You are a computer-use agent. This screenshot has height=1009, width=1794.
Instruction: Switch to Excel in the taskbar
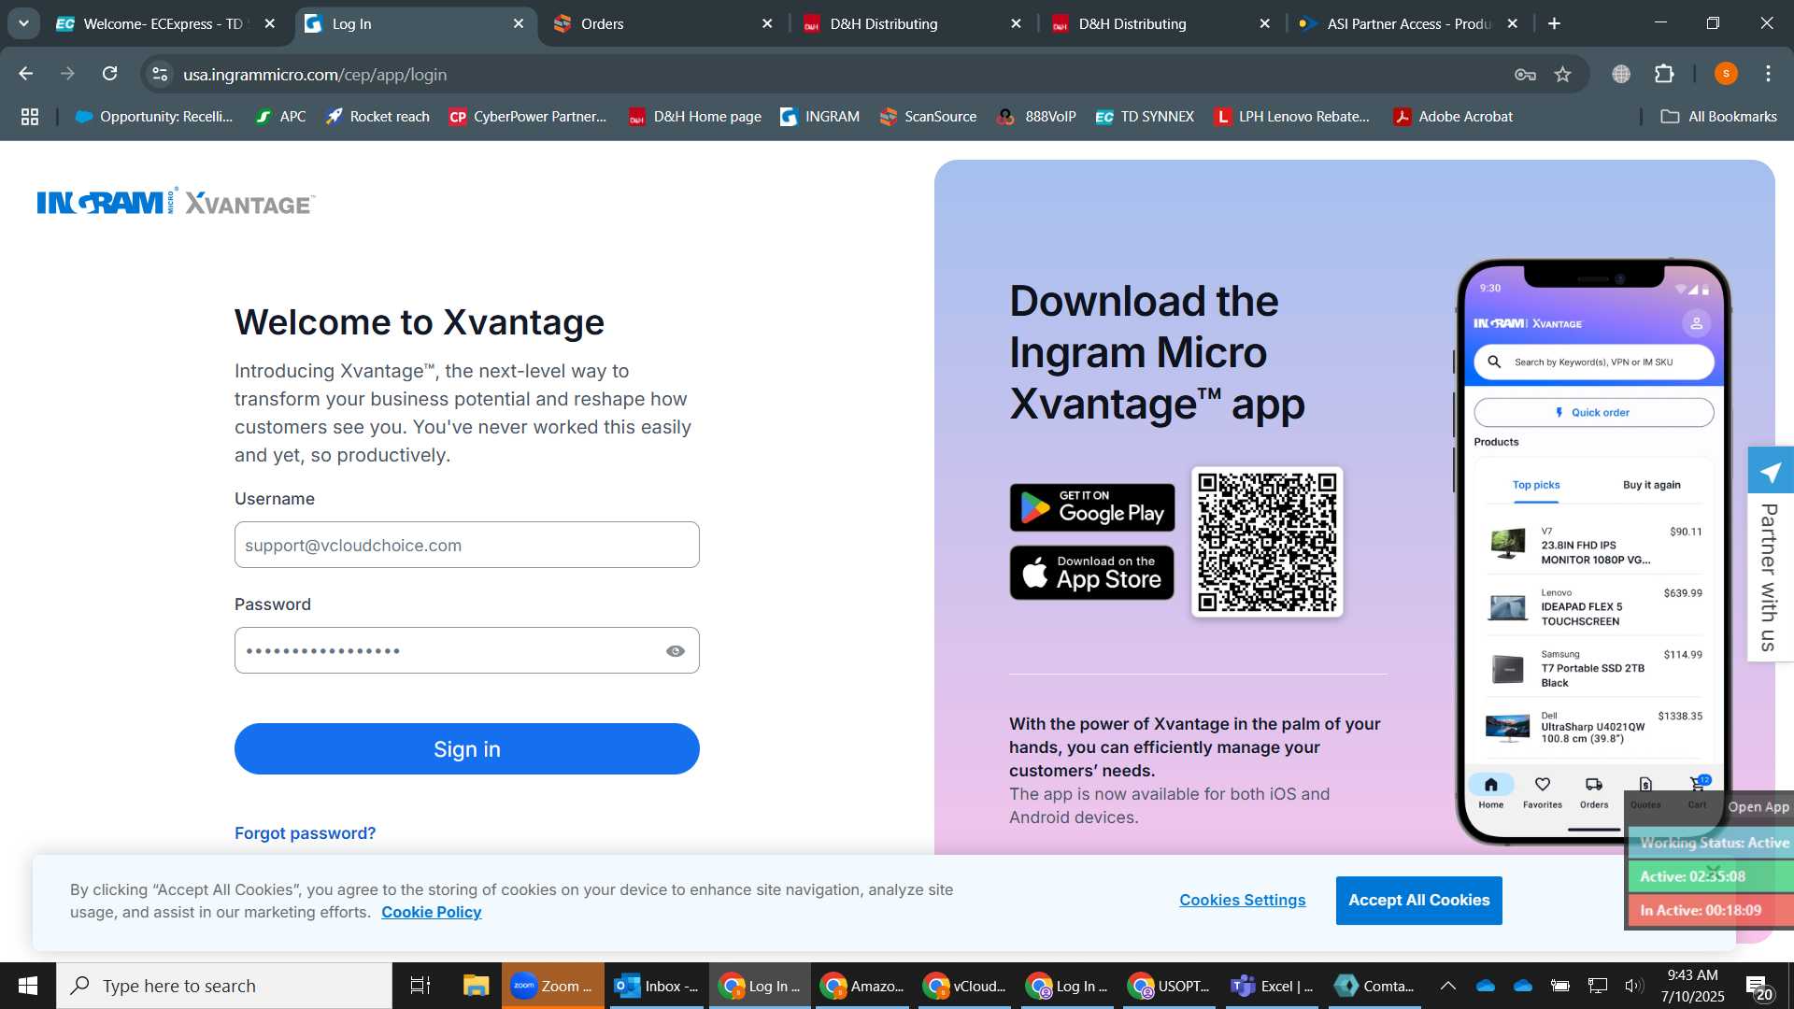pyautogui.click(x=1273, y=986)
